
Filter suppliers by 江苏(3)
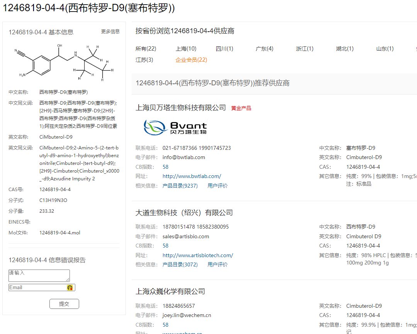pos(144,60)
